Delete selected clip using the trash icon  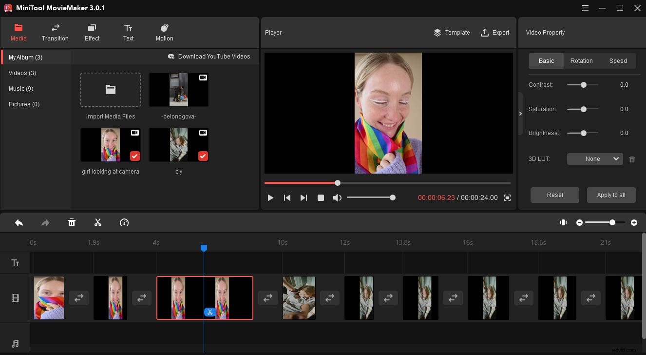[x=71, y=222]
